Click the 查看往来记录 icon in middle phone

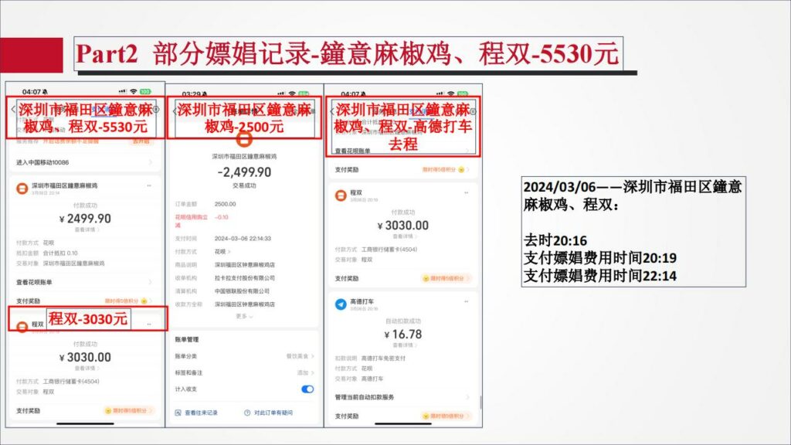click(x=178, y=413)
